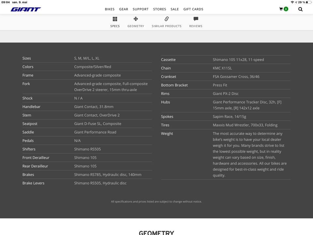This screenshot has height=235, width=313.
Task: Click the Geometry arrows icon
Action: (x=136, y=19)
